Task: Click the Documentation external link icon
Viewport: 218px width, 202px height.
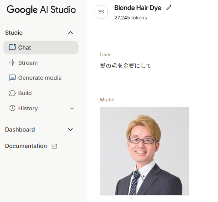Action: [x=54, y=146]
